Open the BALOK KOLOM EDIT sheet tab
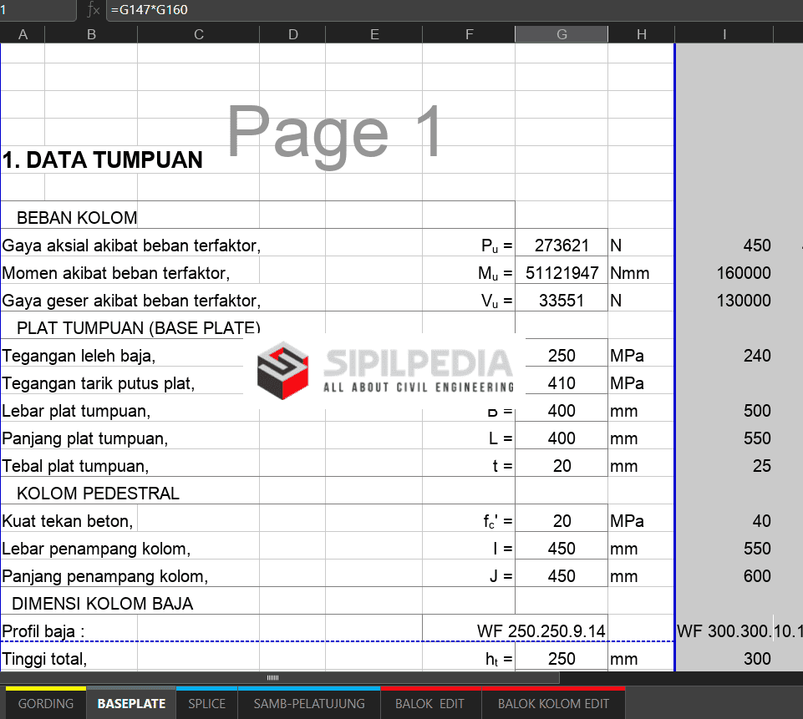Screen dimensions: 803x719 click(553, 703)
